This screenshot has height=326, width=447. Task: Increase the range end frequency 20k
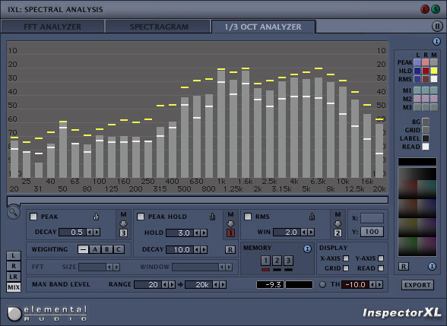pos(223,284)
